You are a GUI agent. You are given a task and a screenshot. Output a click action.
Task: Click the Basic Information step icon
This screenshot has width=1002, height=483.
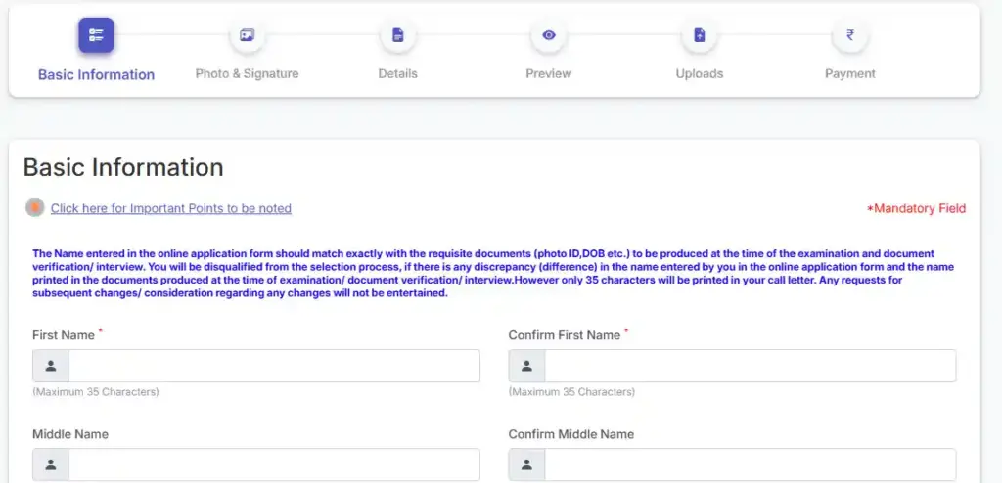[96, 35]
